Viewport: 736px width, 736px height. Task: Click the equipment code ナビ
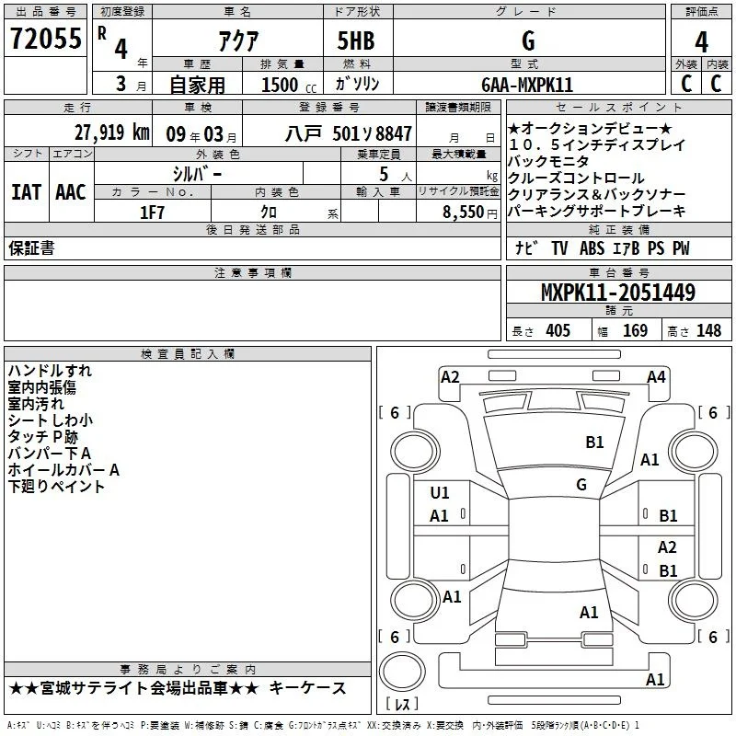(x=527, y=248)
